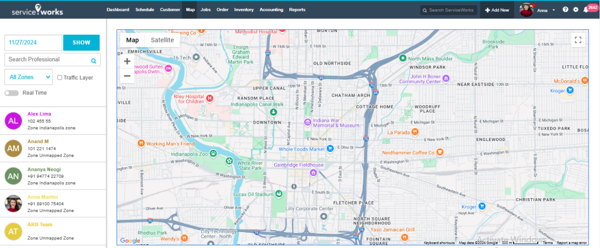Open Keyboard shortcuts on map
The height and width of the screenshot is (248, 600).
coord(439,243)
